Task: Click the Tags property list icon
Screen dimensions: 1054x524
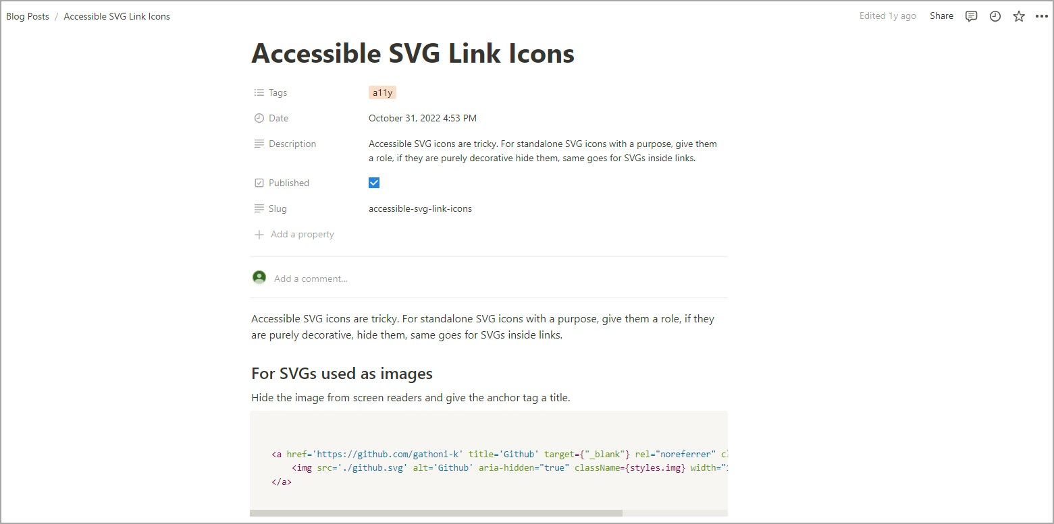Action: pyautogui.click(x=259, y=92)
